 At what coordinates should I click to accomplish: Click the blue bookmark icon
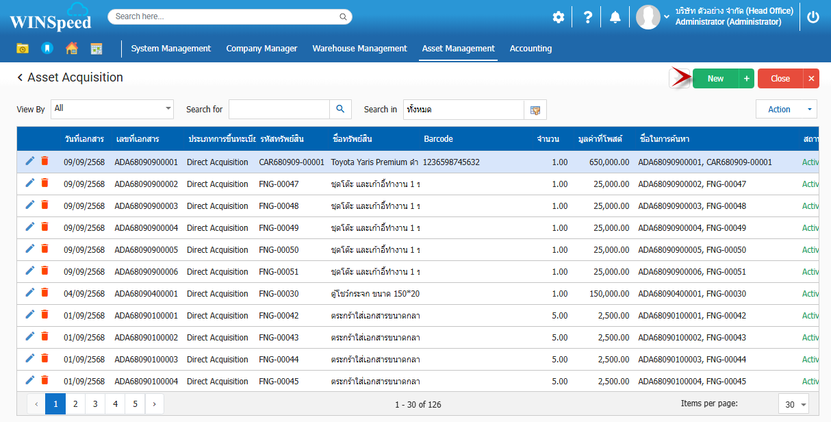[47, 49]
